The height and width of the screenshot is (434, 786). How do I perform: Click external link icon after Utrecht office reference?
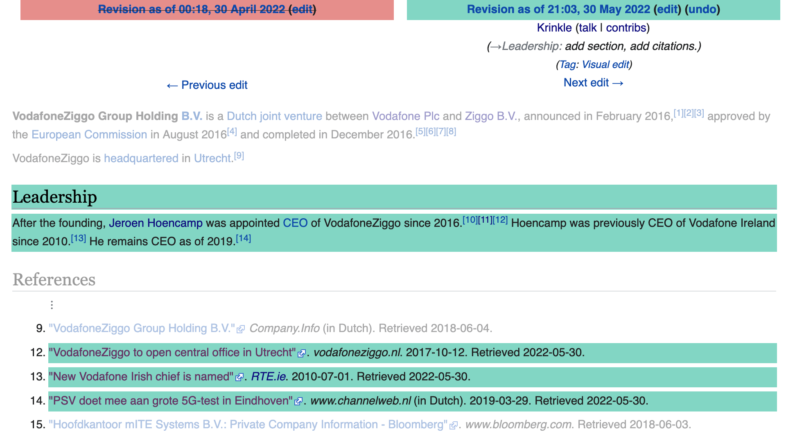302,353
